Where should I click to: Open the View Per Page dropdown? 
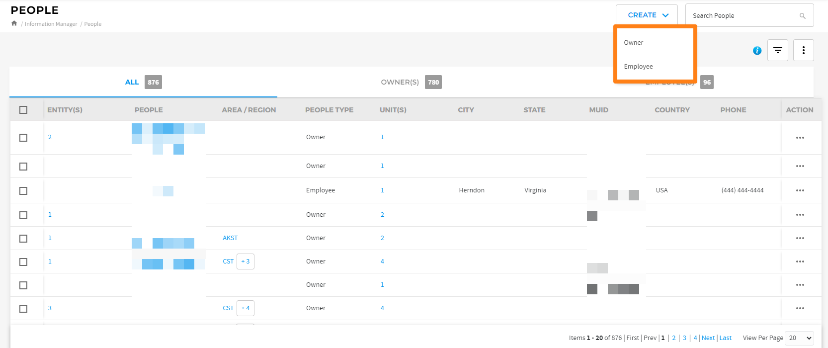(x=799, y=338)
